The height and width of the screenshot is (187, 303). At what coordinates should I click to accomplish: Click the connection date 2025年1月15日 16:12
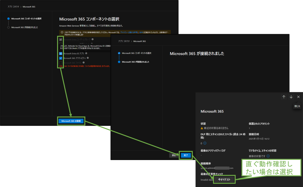[259, 139]
